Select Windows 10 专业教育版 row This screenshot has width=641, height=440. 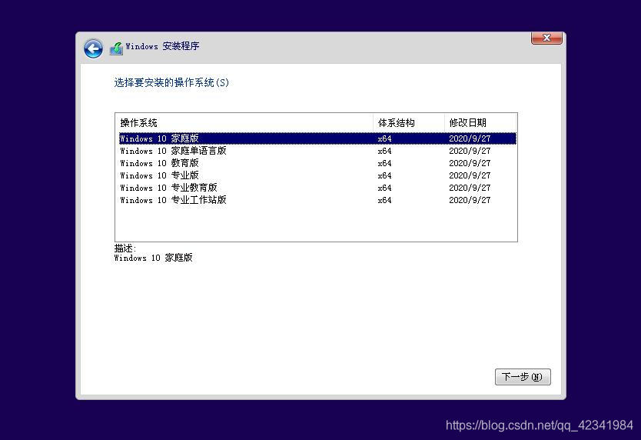pyautogui.click(x=317, y=188)
